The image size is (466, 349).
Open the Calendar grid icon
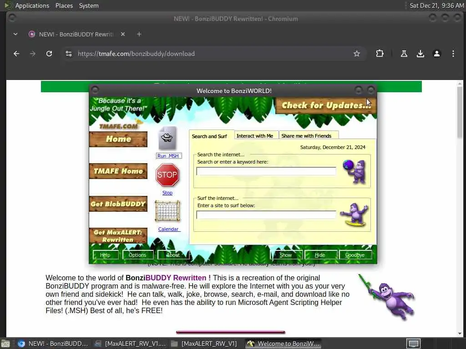167,211
